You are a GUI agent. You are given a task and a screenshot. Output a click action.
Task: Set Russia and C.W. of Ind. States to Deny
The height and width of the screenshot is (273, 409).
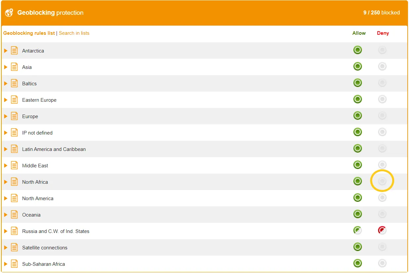382,230
